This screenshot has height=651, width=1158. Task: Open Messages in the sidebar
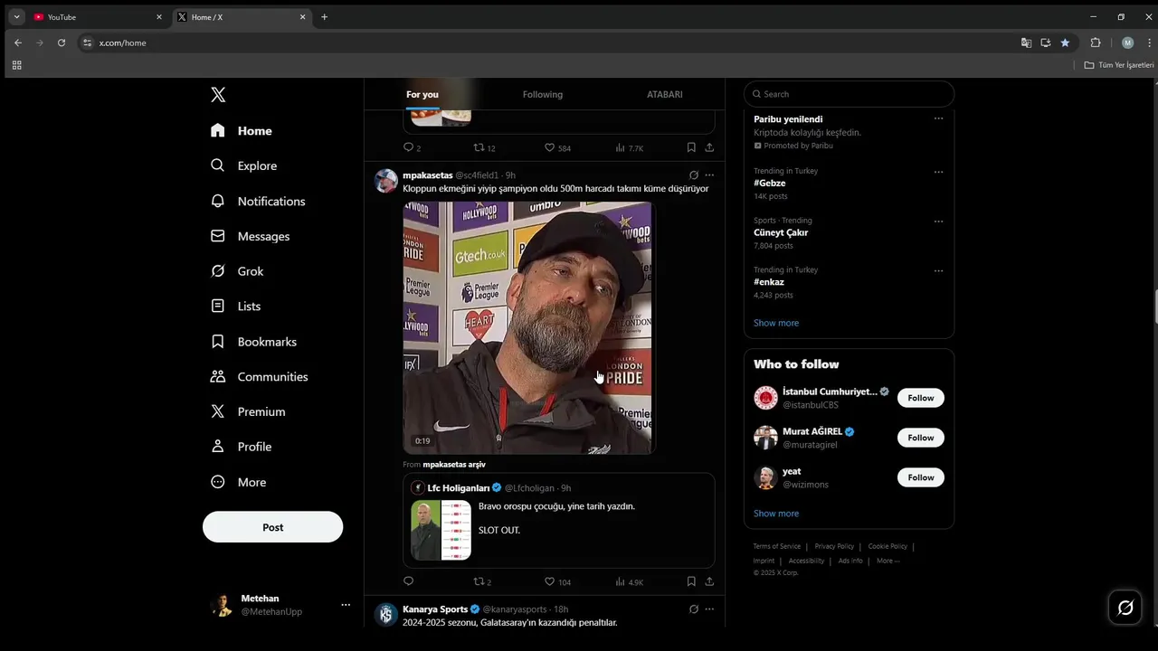pos(251,236)
